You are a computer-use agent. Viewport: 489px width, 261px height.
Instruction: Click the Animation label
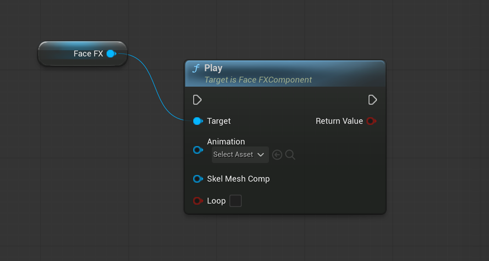226,142
